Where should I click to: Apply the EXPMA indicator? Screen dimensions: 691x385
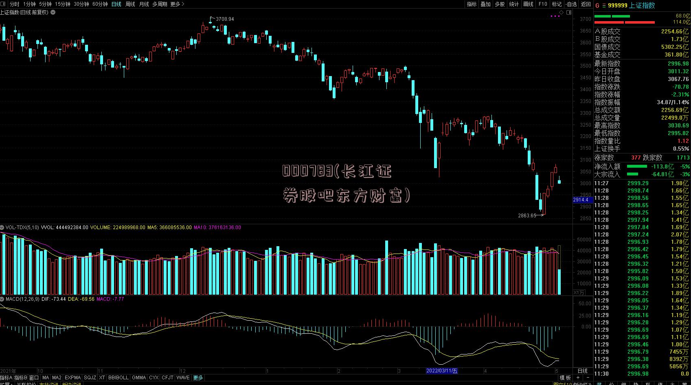click(73, 378)
